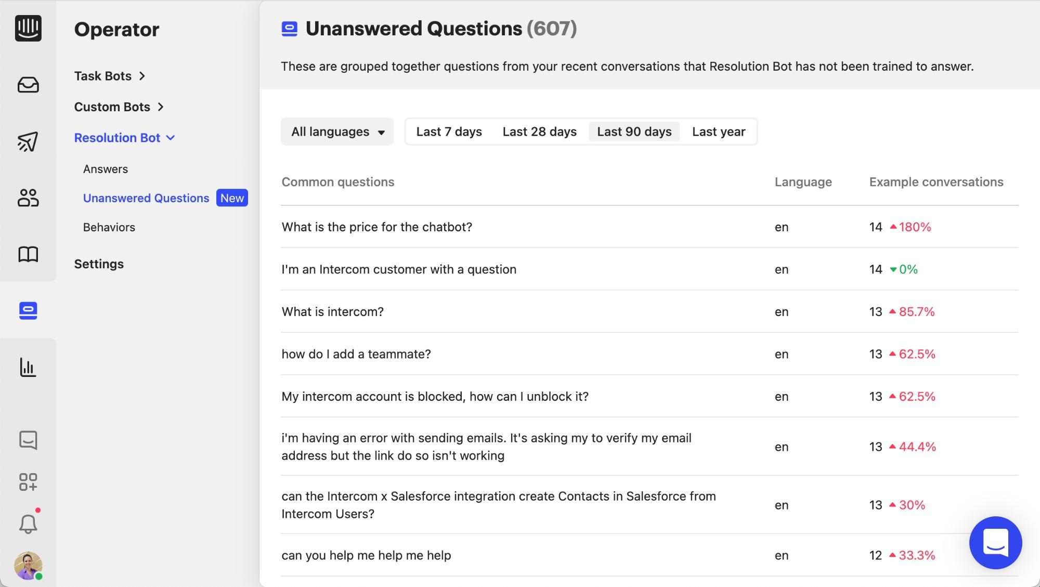
Task: Open "can you help me help me help"
Action: (x=366, y=555)
